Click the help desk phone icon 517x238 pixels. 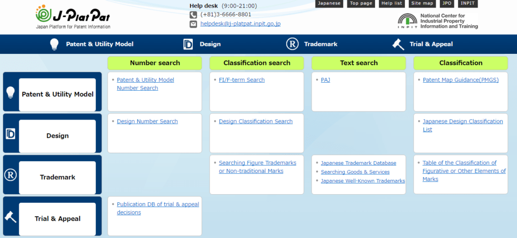193,15
